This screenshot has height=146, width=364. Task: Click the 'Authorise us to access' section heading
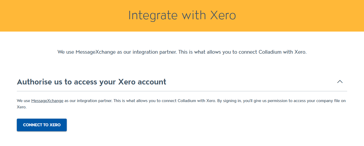click(91, 82)
